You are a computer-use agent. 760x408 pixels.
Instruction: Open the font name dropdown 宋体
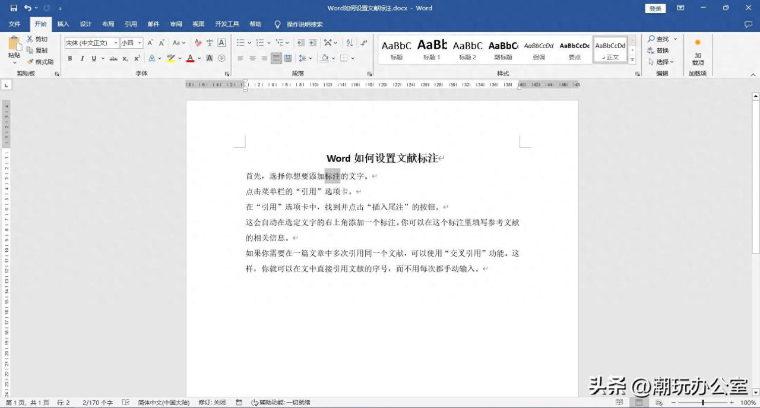(x=116, y=43)
